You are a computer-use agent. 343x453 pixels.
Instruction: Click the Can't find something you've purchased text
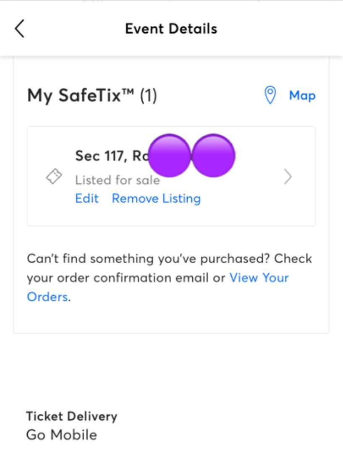(149, 258)
